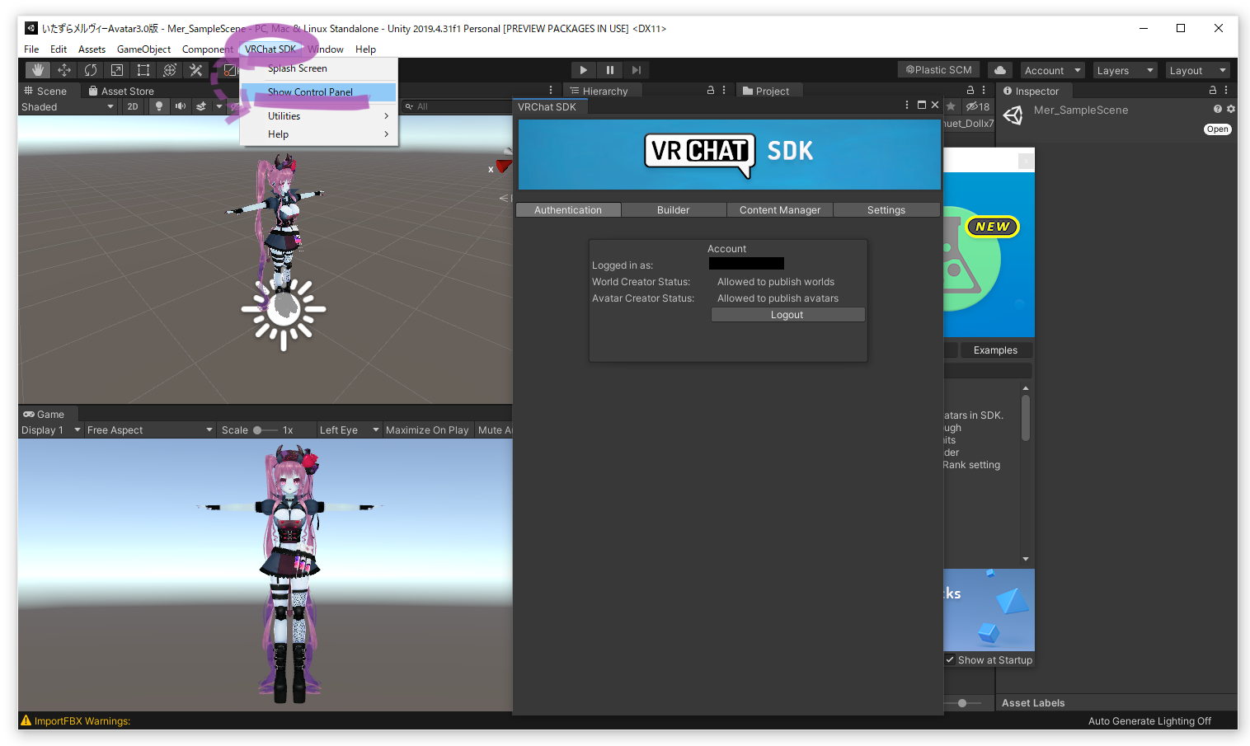This screenshot has height=746, width=1250.
Task: Toggle scene lighting bulb icon
Action: point(158,106)
